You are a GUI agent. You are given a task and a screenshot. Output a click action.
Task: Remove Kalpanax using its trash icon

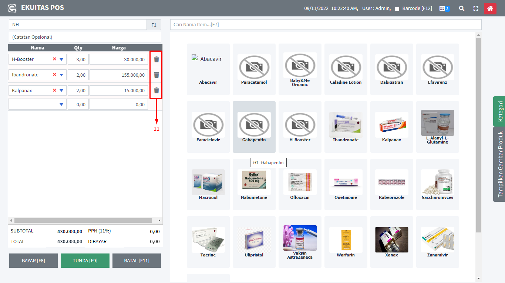[x=156, y=90]
